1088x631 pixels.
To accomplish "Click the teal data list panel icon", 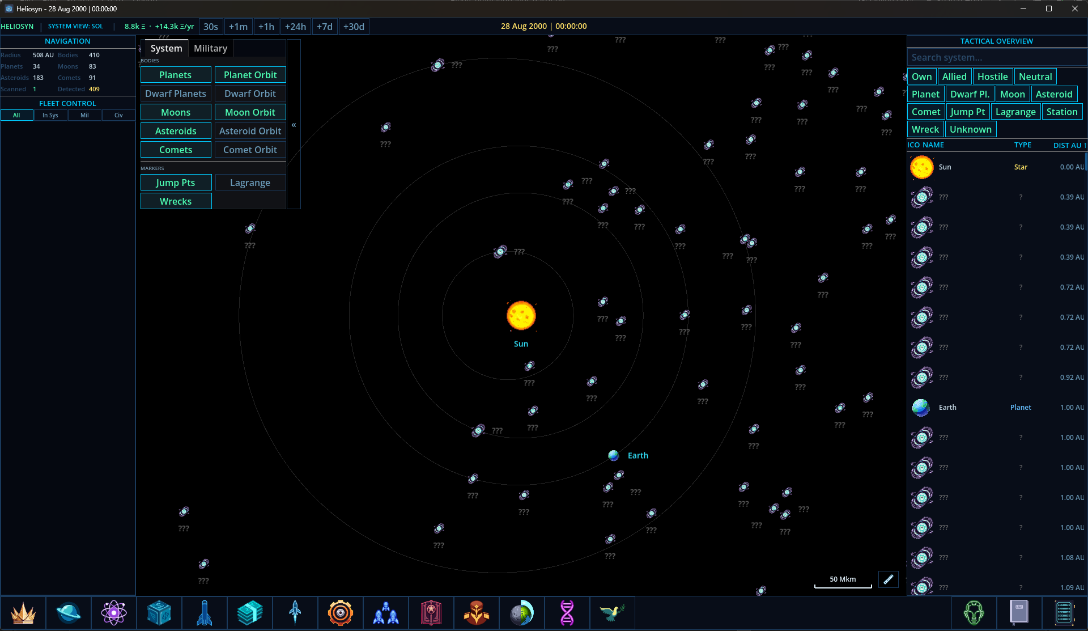I will pyautogui.click(x=1064, y=613).
